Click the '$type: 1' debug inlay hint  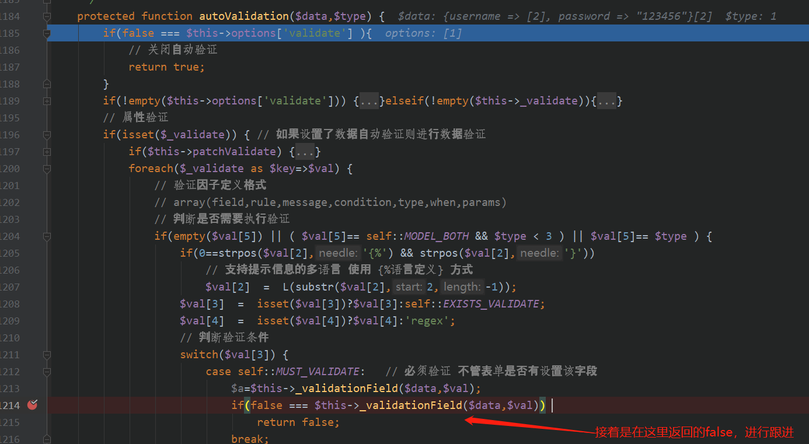pyautogui.click(x=751, y=16)
